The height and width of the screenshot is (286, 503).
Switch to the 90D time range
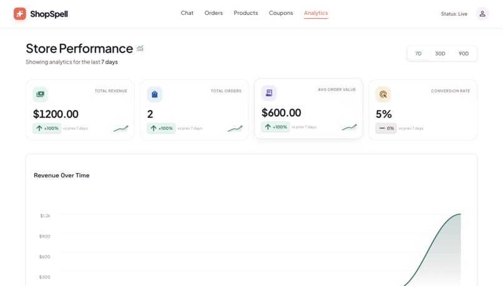464,54
